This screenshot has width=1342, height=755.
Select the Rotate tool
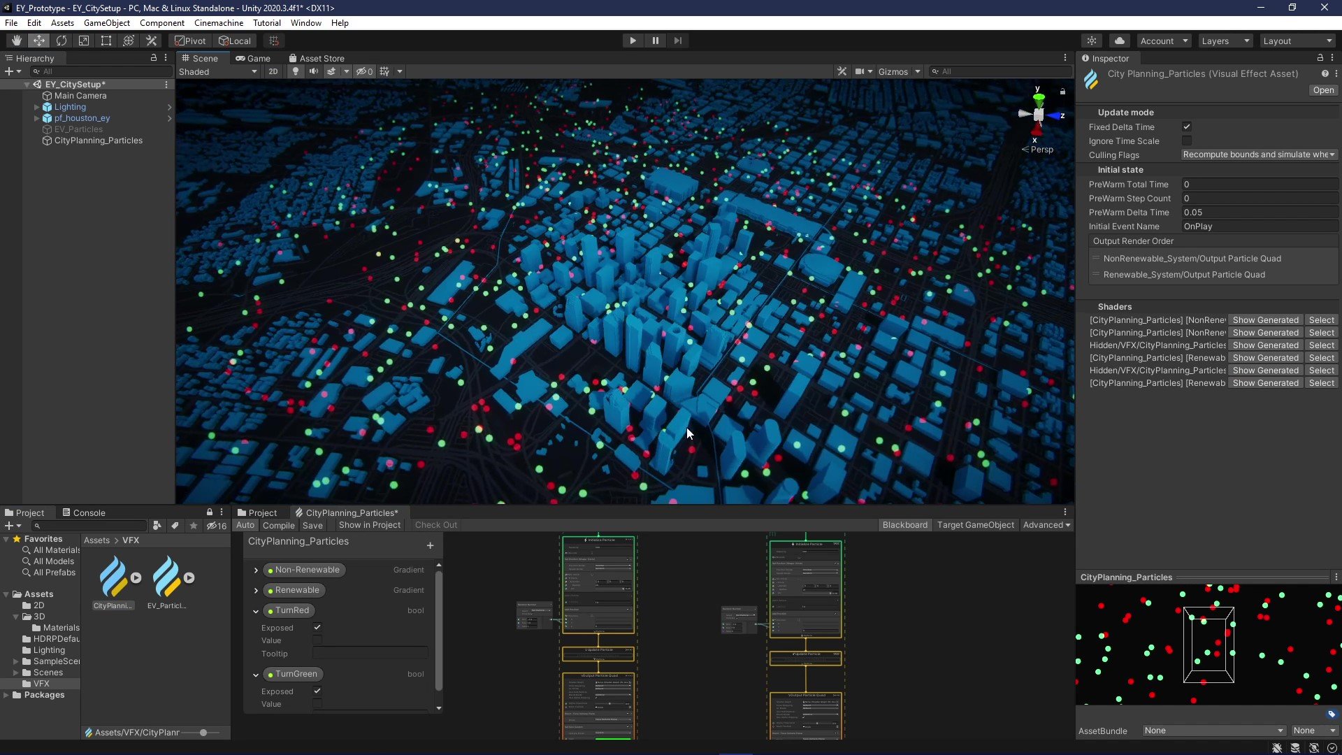tap(62, 41)
